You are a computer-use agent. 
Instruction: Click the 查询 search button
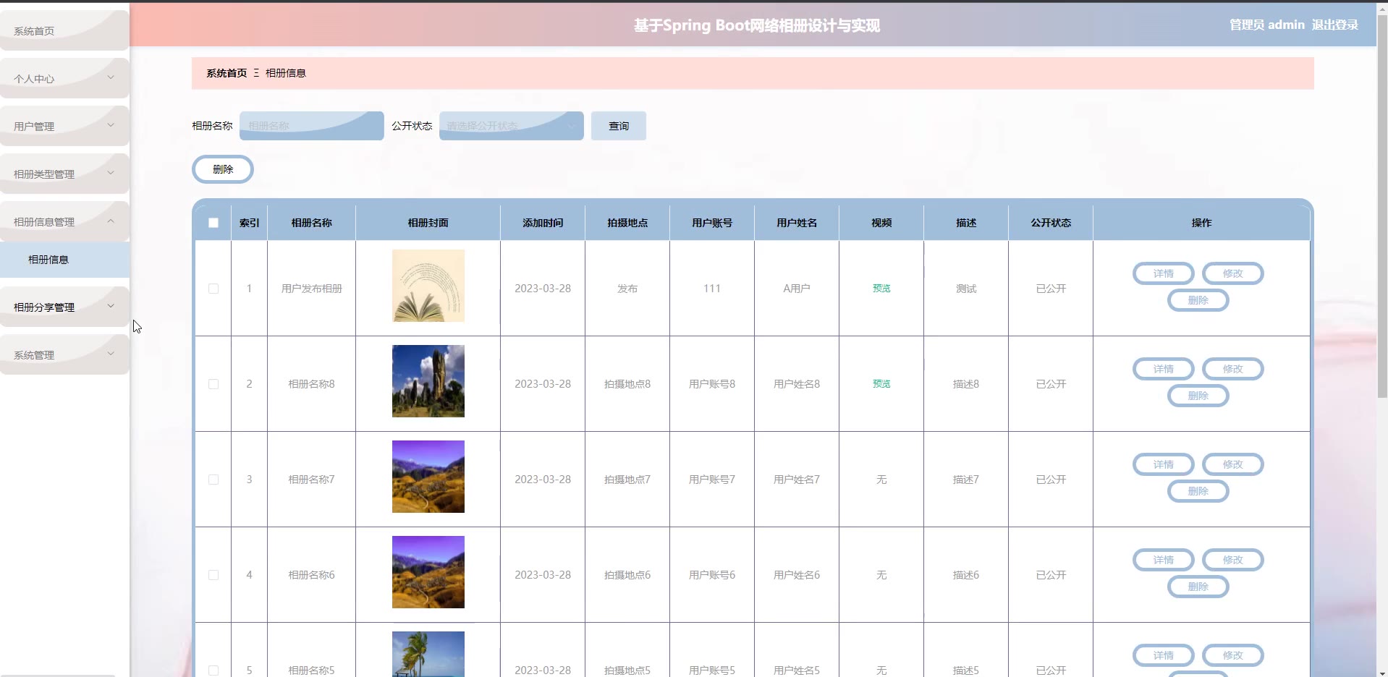(x=618, y=126)
